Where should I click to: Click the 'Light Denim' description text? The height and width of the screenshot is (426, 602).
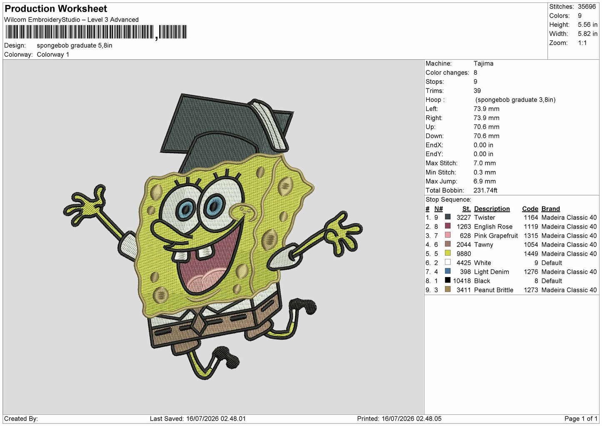click(492, 272)
